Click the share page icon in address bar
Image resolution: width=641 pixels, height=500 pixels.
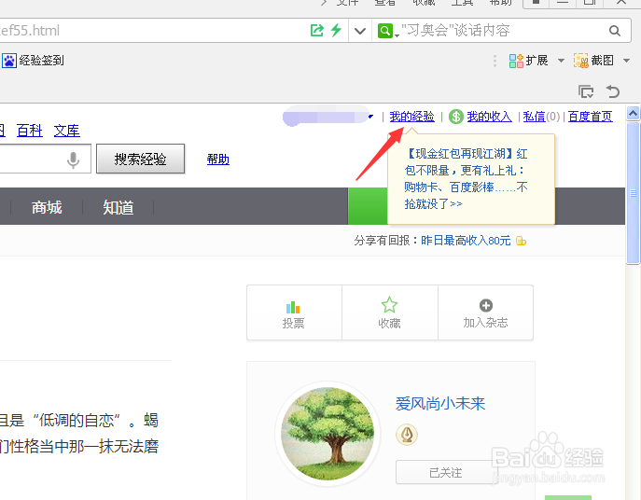point(317,30)
